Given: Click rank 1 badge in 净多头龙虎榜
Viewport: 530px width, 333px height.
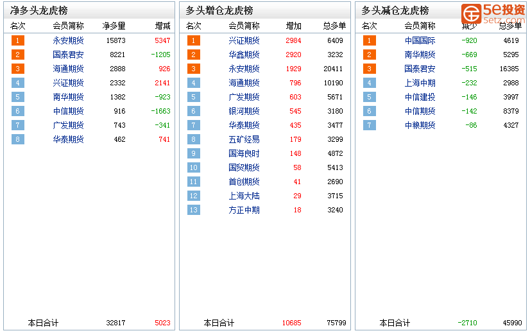Looking at the screenshot, I should (18, 40).
